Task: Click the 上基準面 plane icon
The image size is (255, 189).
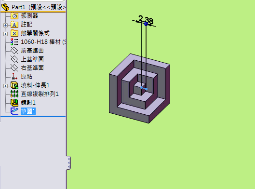Action: point(14,59)
